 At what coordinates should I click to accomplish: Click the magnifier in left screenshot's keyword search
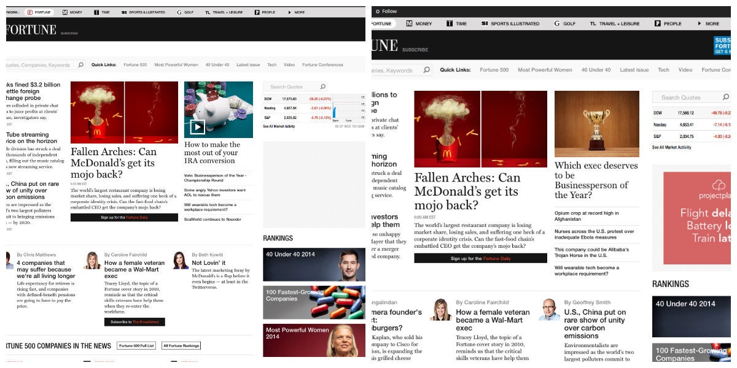point(80,64)
